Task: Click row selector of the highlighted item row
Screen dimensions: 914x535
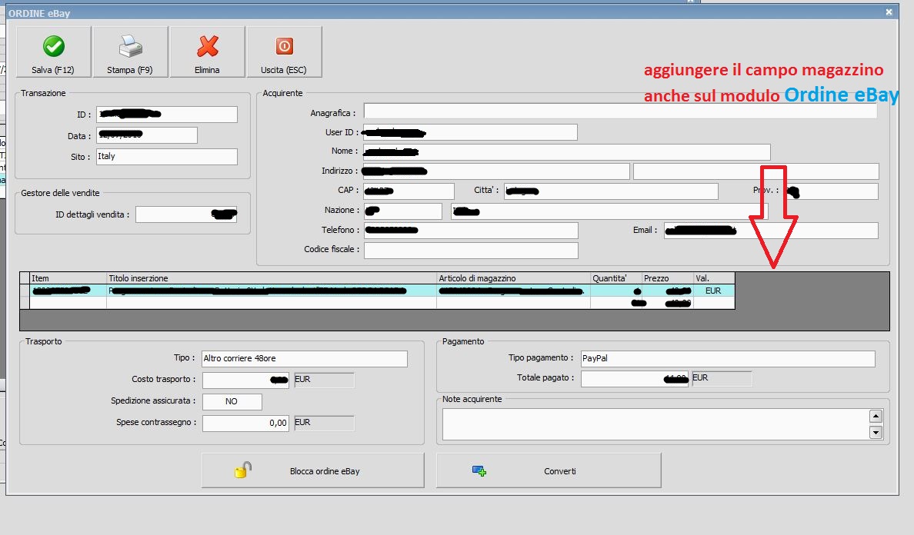Action: coord(25,291)
